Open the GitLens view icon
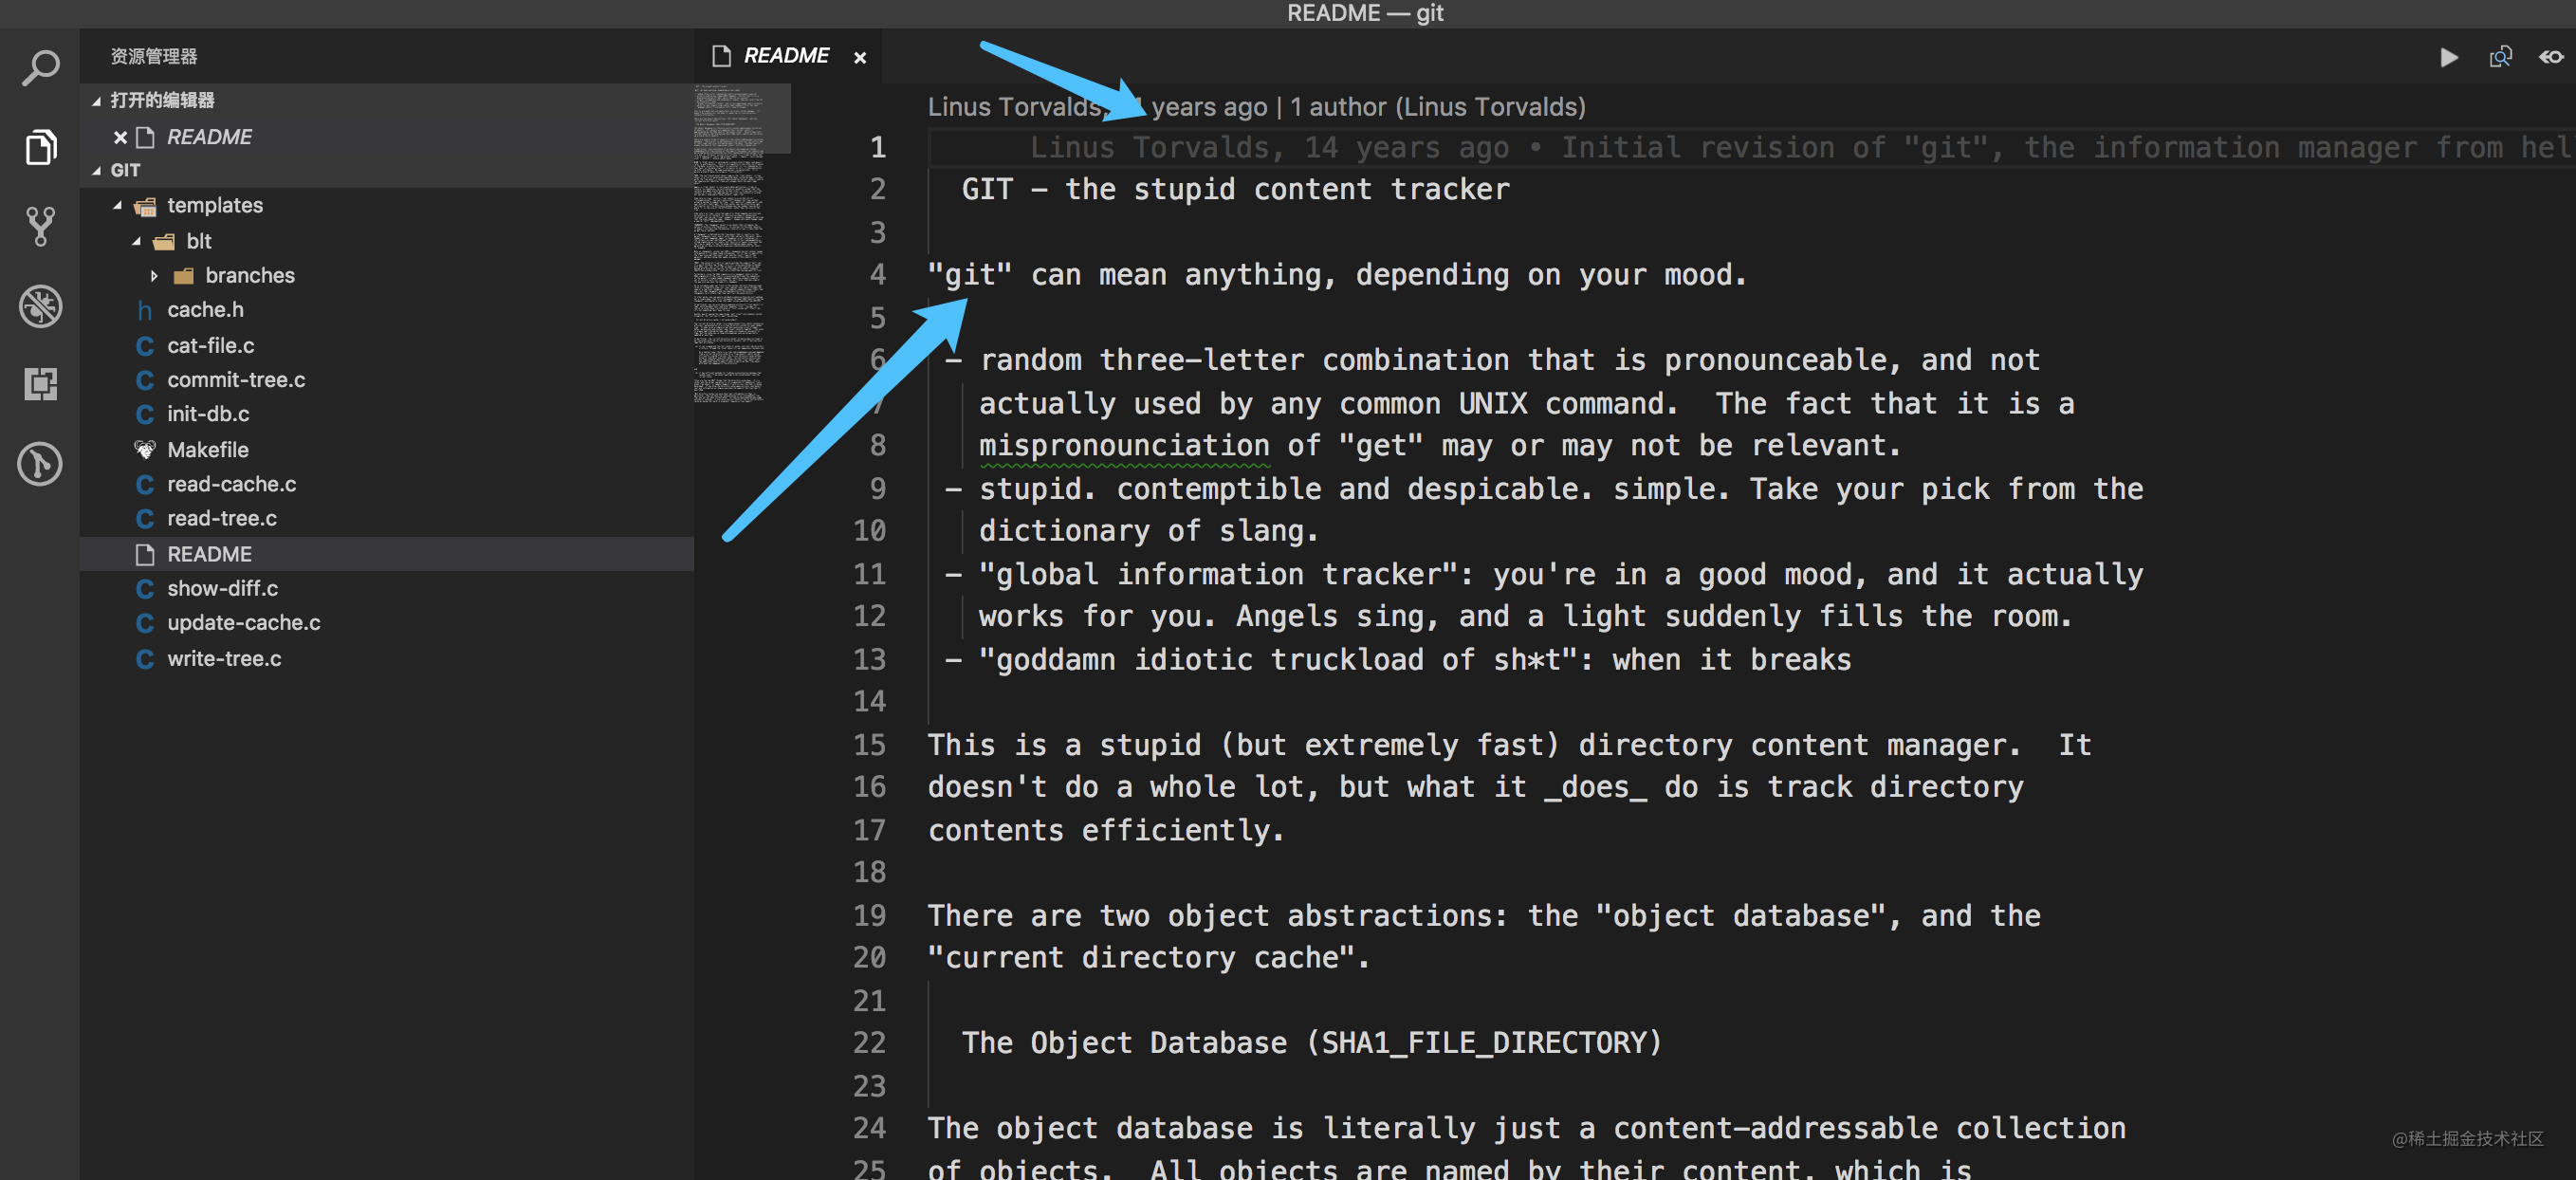Image resolution: width=2576 pixels, height=1180 pixels. 40,464
